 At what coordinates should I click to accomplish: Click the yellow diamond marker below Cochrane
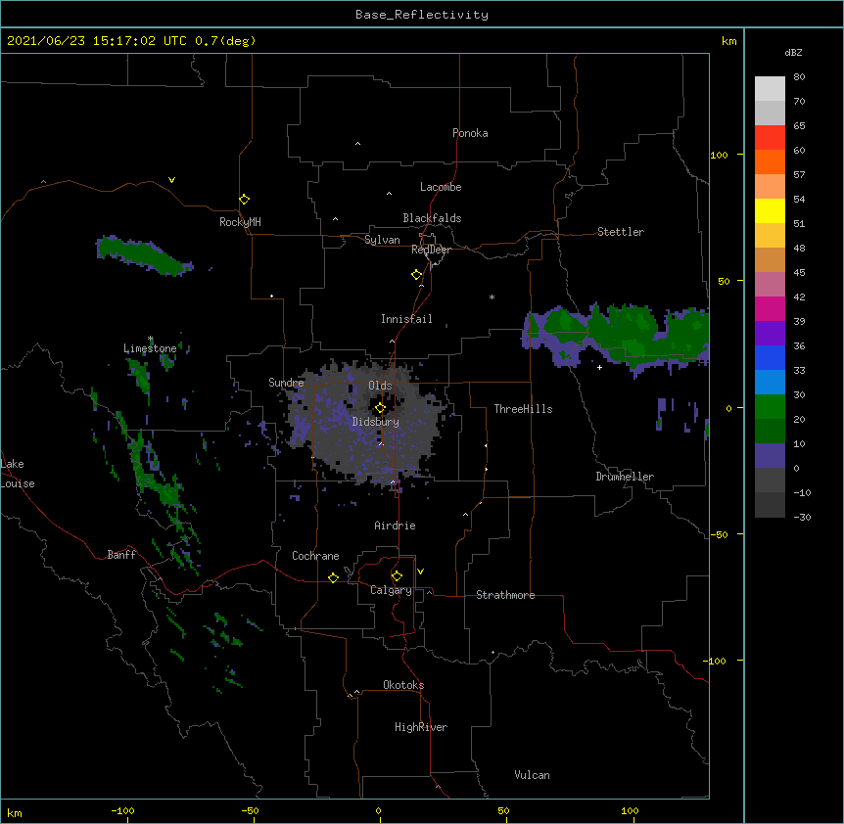click(x=333, y=577)
